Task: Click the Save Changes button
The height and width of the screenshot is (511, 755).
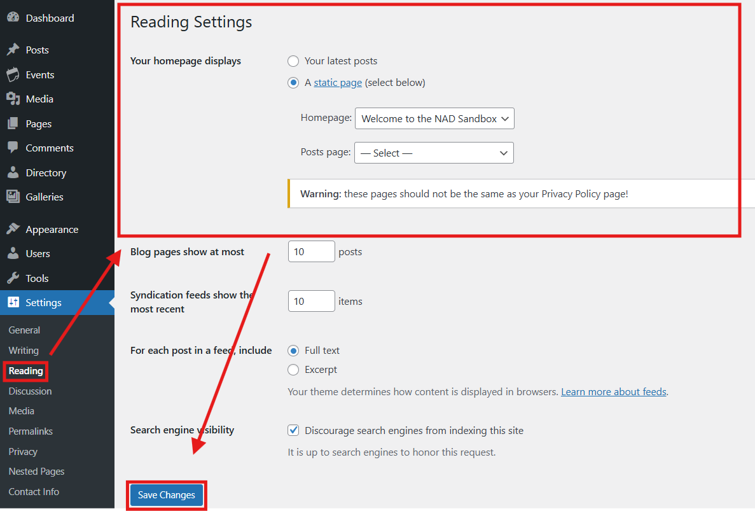Action: point(167,495)
